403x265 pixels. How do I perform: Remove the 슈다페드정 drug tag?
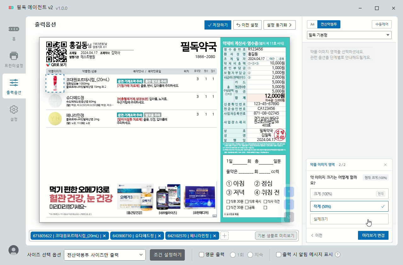159,236
